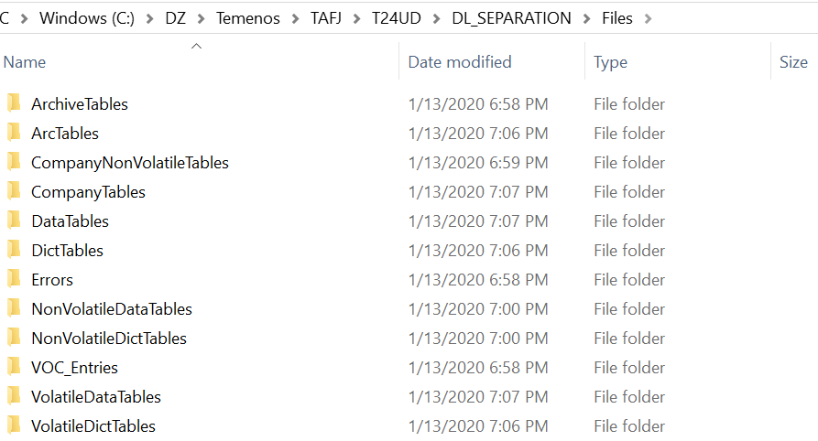Select the Errors folder icon

[x=14, y=279]
